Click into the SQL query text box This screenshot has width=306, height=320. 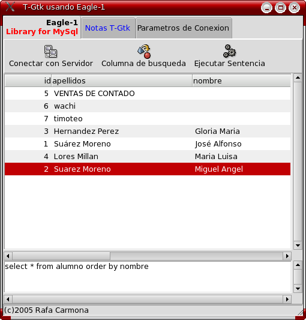point(148,277)
